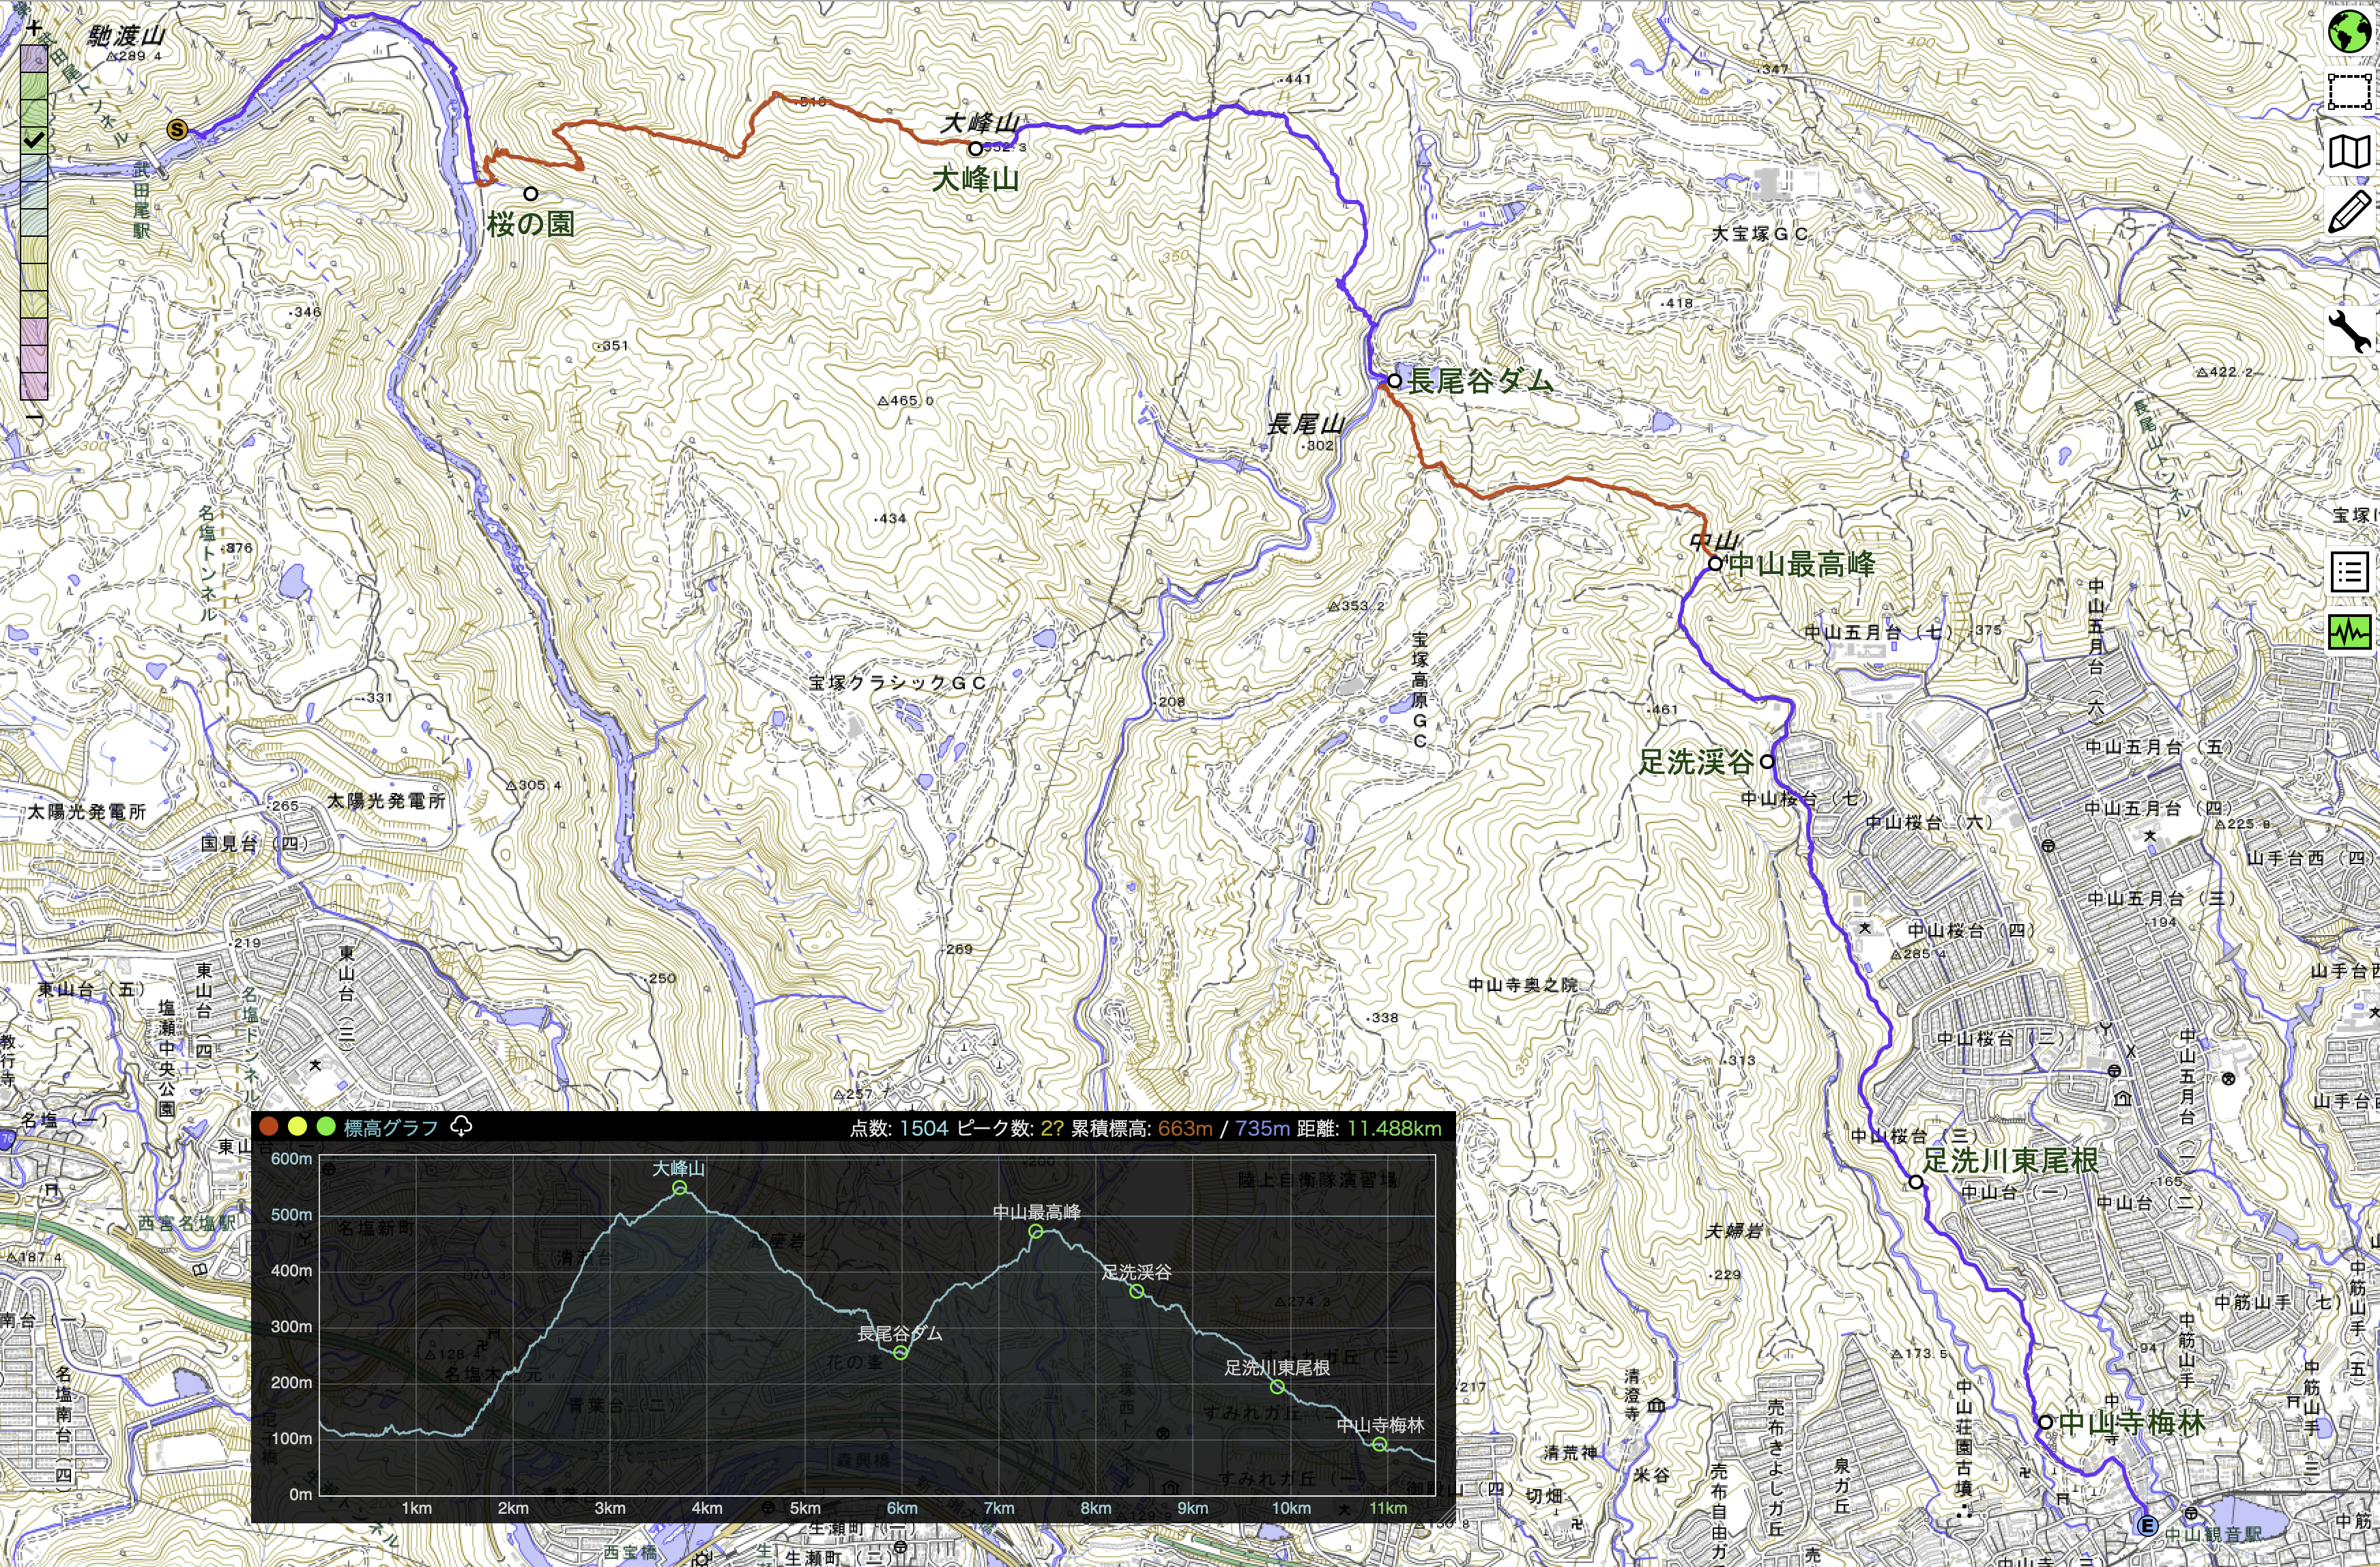The height and width of the screenshot is (1567, 2380).
Task: Click the 大宝塚GC map label
Action: [x=1760, y=233]
